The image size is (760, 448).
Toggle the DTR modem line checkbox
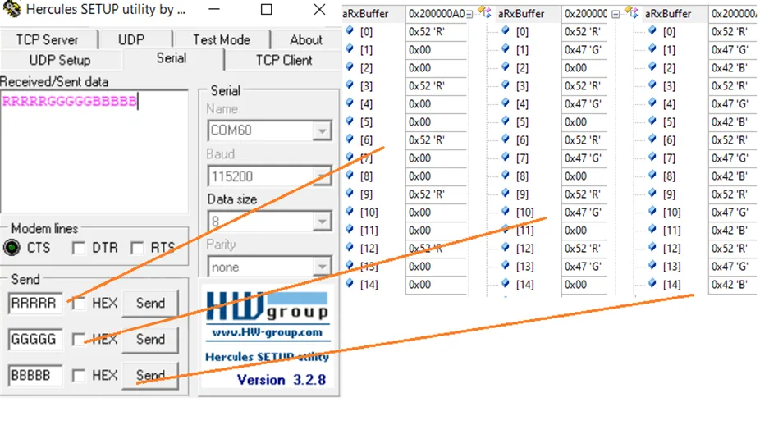(79, 248)
